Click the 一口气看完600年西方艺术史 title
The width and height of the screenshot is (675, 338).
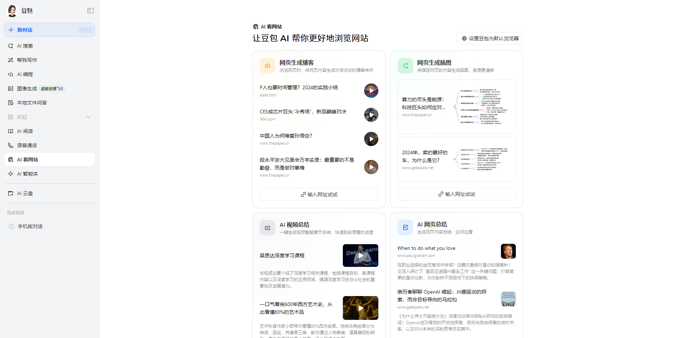click(x=296, y=308)
